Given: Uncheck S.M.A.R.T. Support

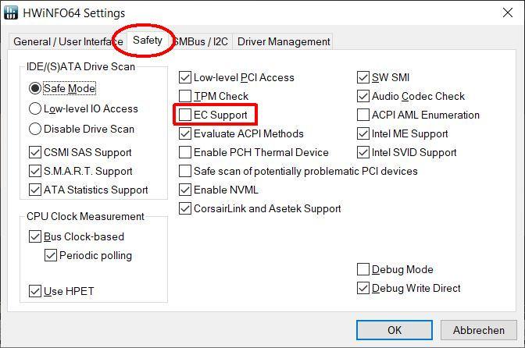Looking at the screenshot, I should coord(35,171).
